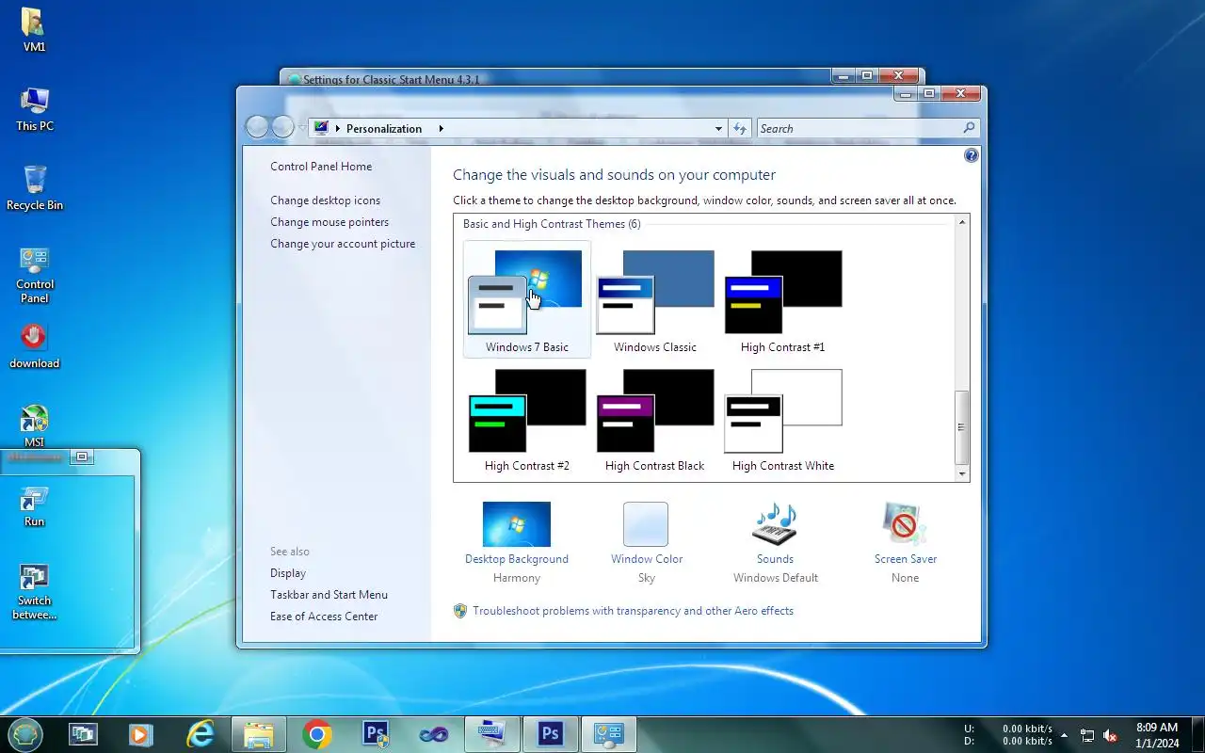1205x753 pixels.
Task: Open the Switch between windows shortcut
Action: click(34, 593)
